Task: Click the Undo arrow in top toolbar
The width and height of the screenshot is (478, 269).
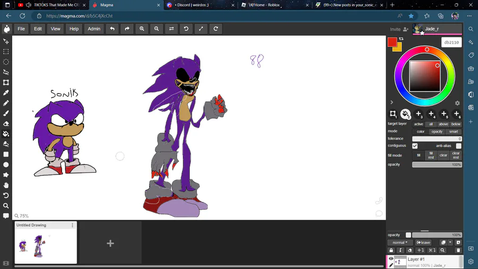Action: [x=112, y=29]
